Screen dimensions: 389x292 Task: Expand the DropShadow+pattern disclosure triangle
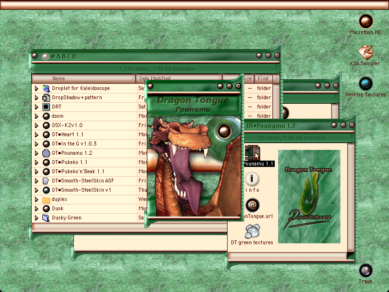tap(37, 98)
